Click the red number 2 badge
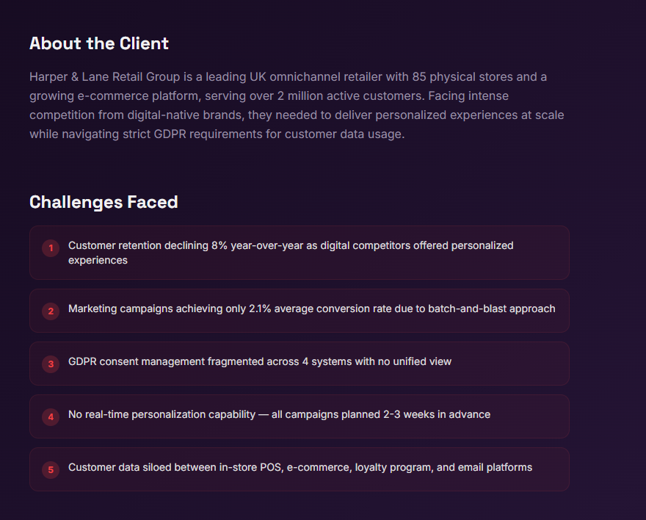This screenshot has width=646, height=520. (x=51, y=311)
